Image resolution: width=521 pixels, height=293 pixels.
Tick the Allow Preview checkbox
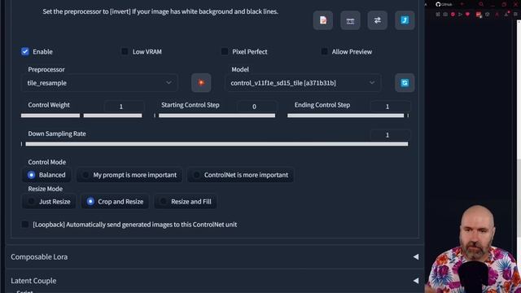[x=324, y=51]
